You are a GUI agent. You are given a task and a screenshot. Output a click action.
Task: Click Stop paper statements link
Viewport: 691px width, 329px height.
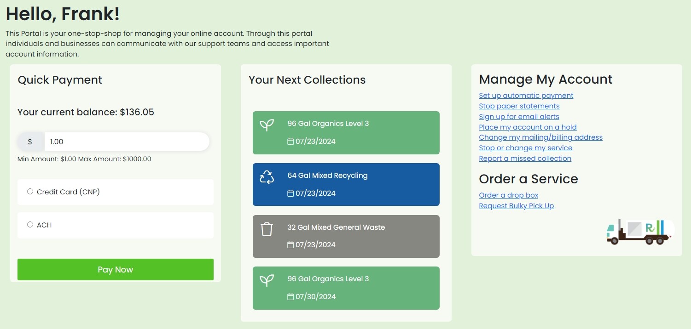click(519, 106)
